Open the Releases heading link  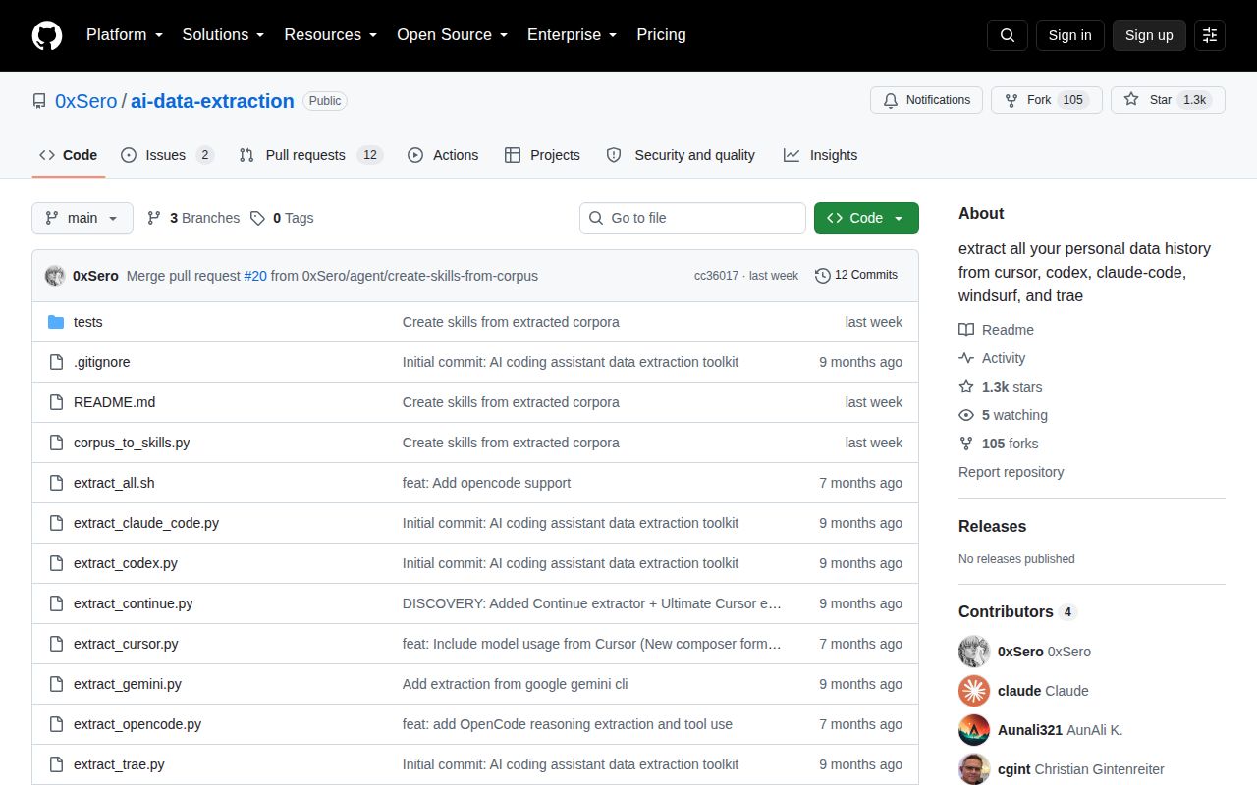coord(992,526)
